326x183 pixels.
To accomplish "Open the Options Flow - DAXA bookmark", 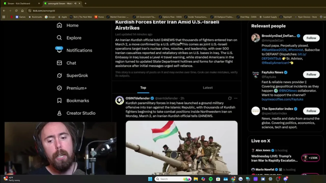I will click(170, 17).
